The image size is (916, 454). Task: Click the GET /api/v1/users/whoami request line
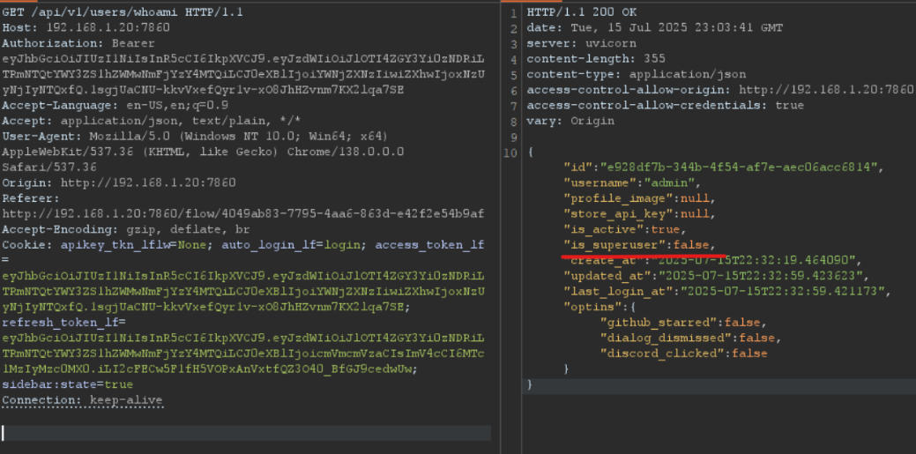click(123, 12)
